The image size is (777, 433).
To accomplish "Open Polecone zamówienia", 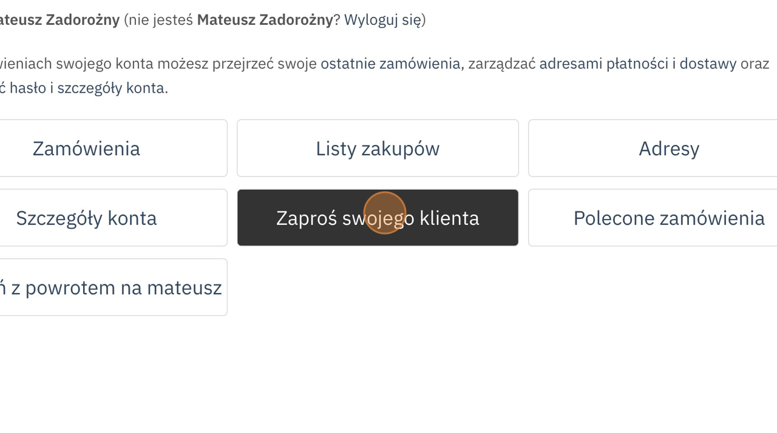I will pyautogui.click(x=668, y=218).
